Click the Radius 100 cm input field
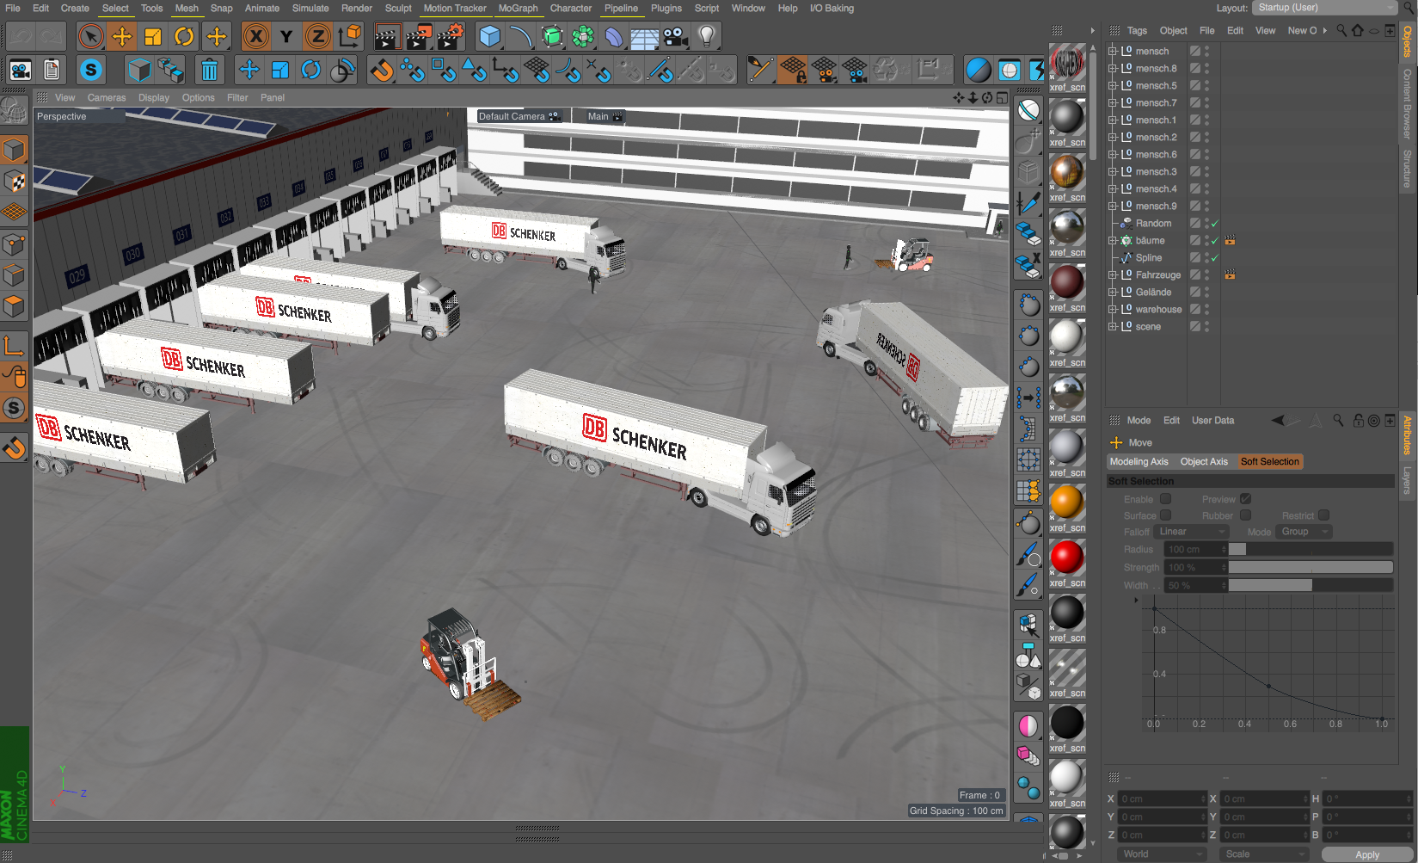 (x=1195, y=549)
